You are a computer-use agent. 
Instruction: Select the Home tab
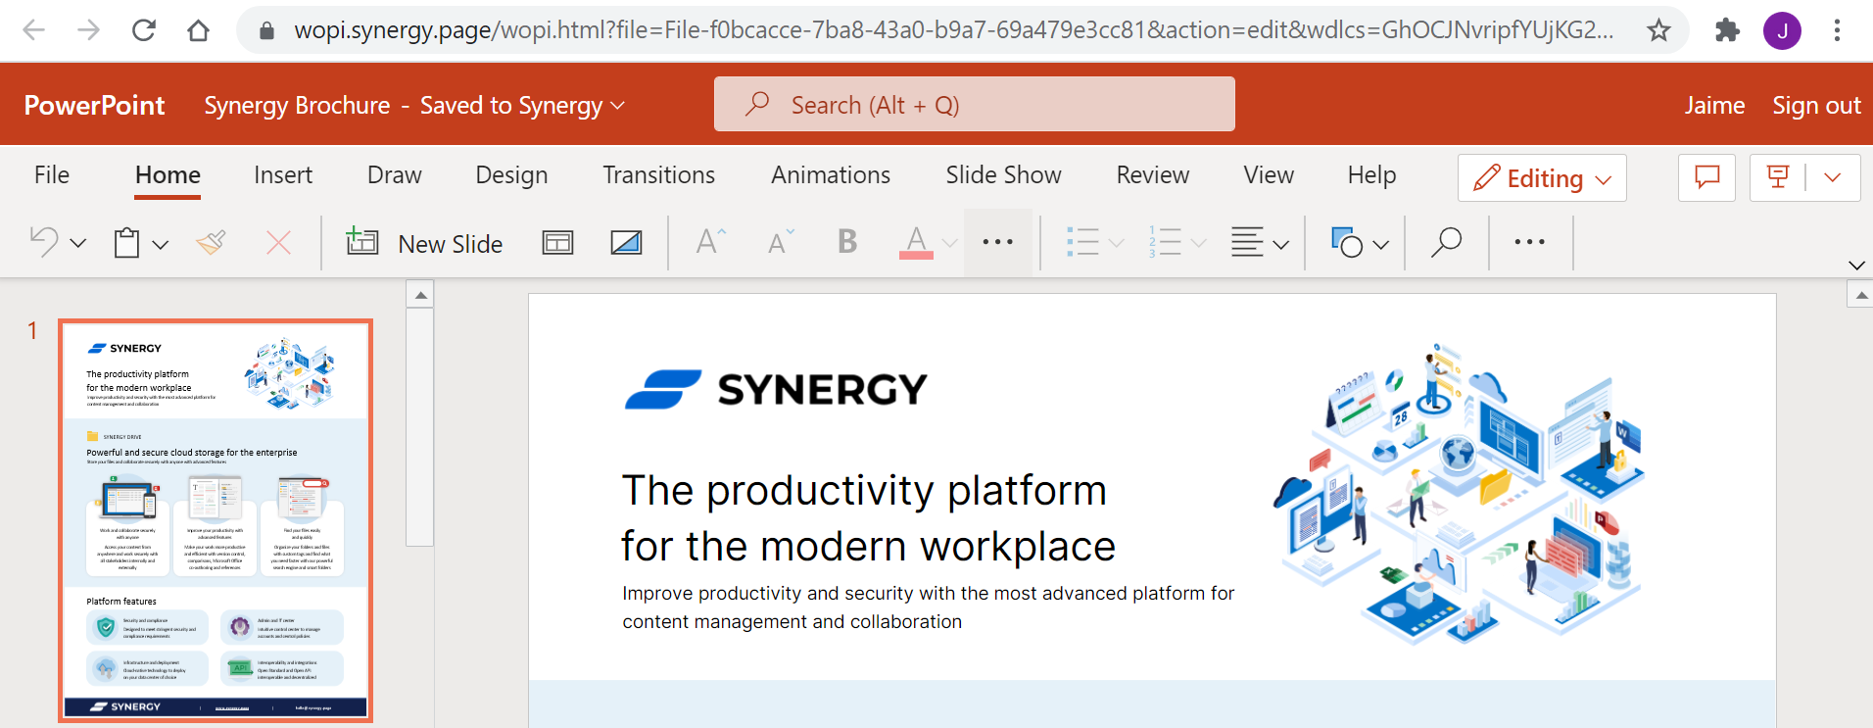[x=168, y=174]
